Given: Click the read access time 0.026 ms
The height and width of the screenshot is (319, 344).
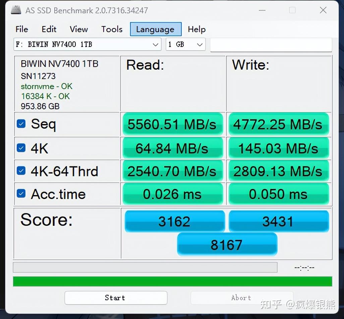Looking at the screenshot, I should click(x=173, y=194).
